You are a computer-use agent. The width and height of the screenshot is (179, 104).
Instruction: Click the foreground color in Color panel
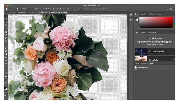tap(136, 18)
